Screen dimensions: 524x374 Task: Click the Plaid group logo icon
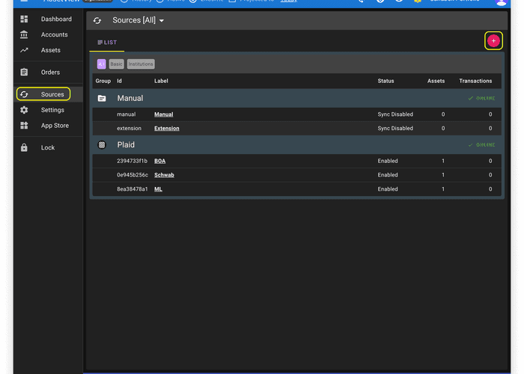click(102, 144)
